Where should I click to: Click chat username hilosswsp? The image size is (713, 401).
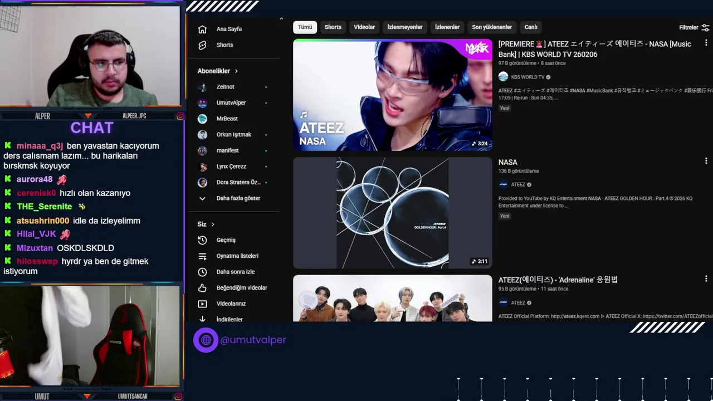point(37,261)
